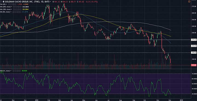Screen dimensions: 197x101
Task: Click the yellow MA 100 value 223.9541
Action: click(25, 9)
